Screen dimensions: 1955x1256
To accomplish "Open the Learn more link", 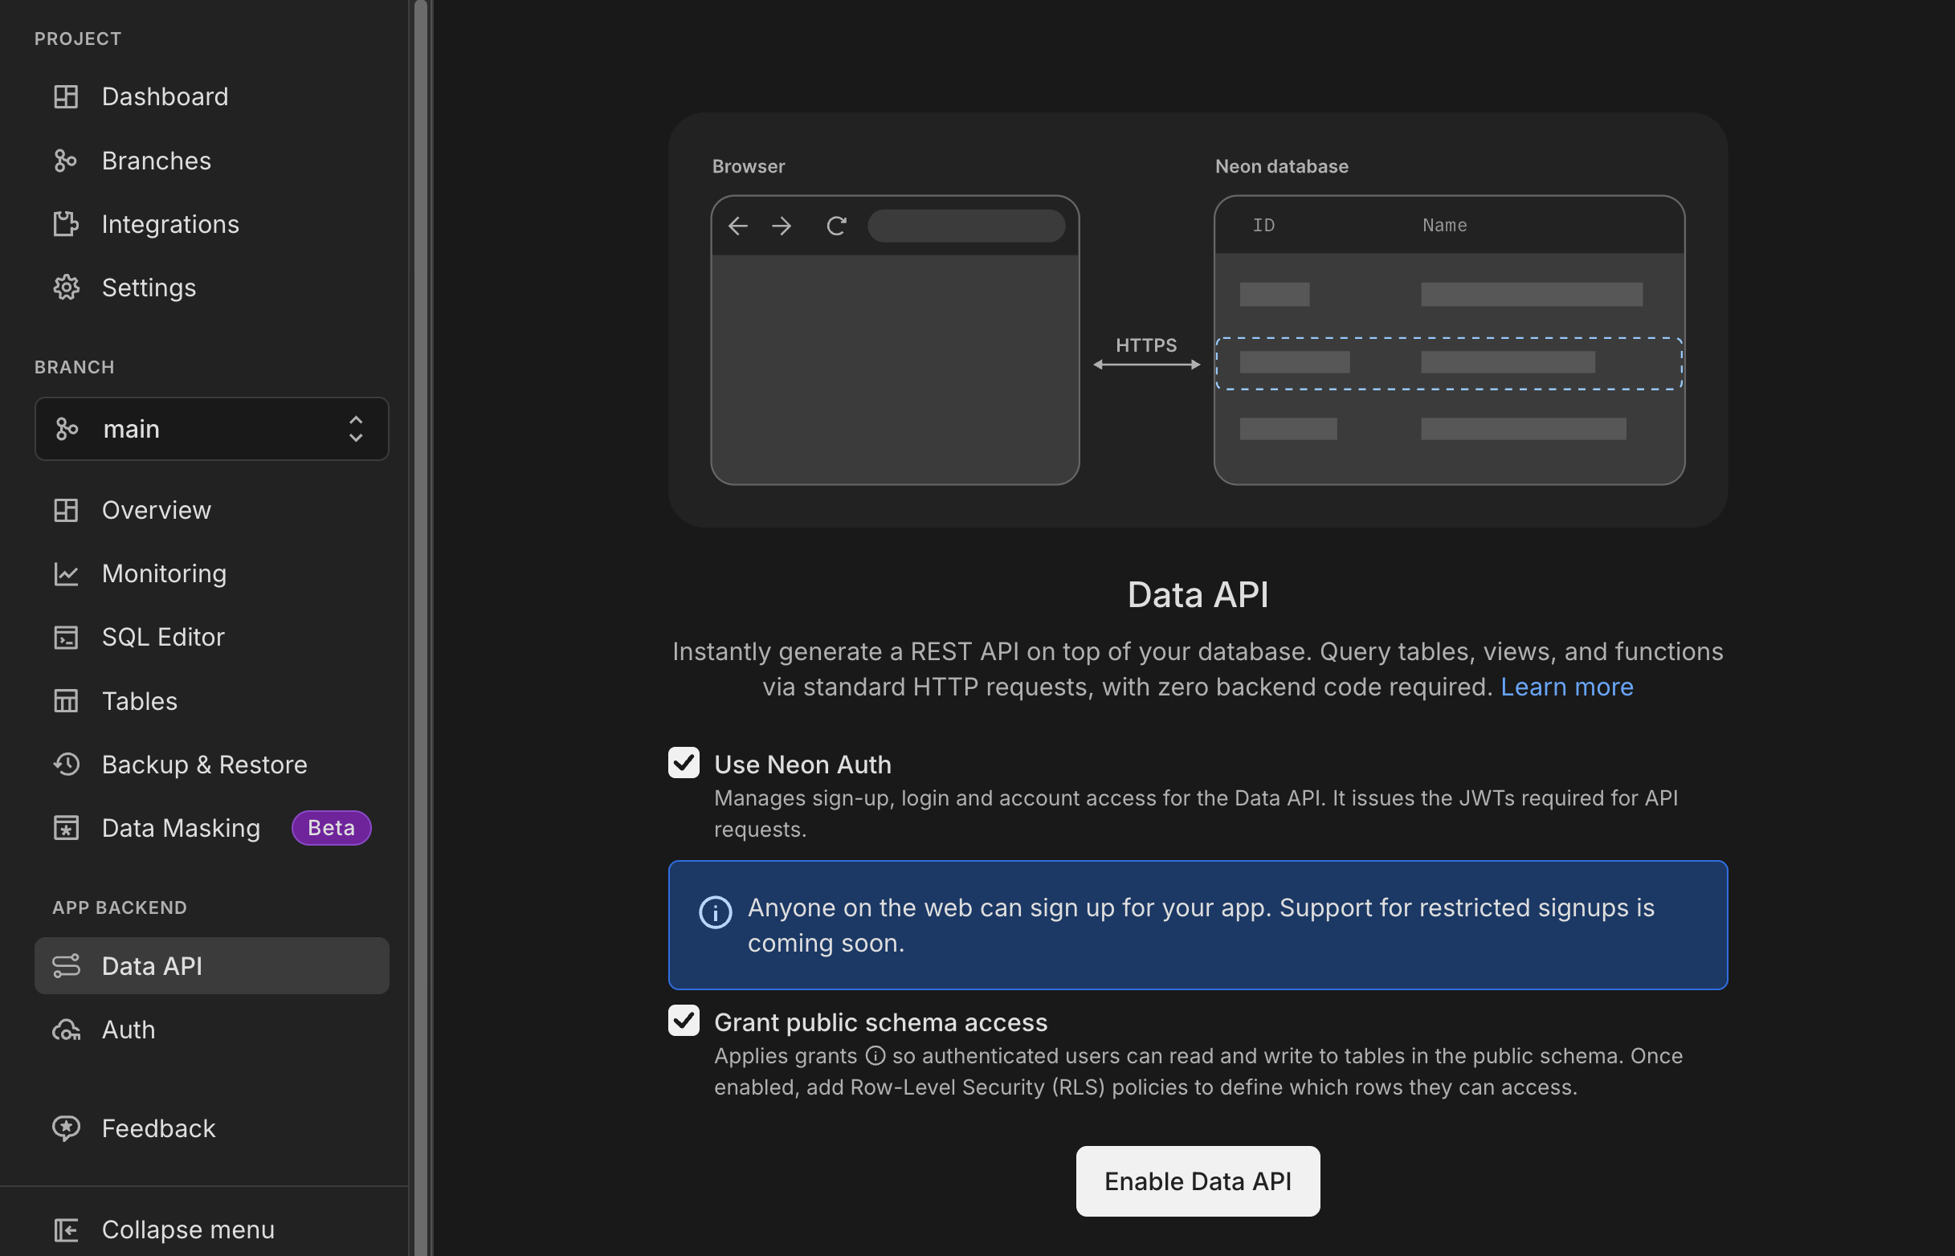I will pos(1567,686).
